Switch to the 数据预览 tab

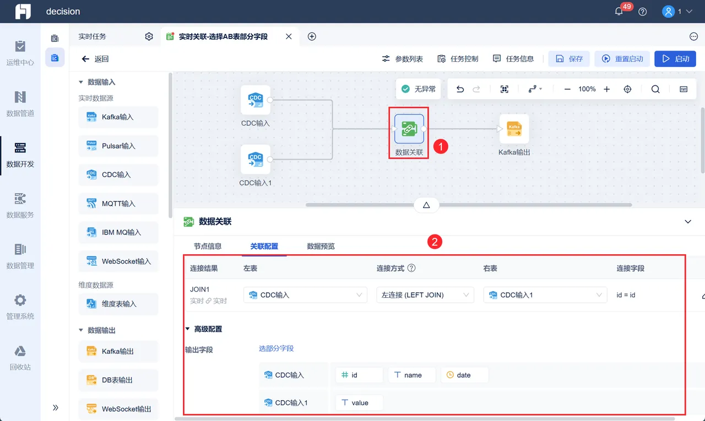(x=321, y=247)
